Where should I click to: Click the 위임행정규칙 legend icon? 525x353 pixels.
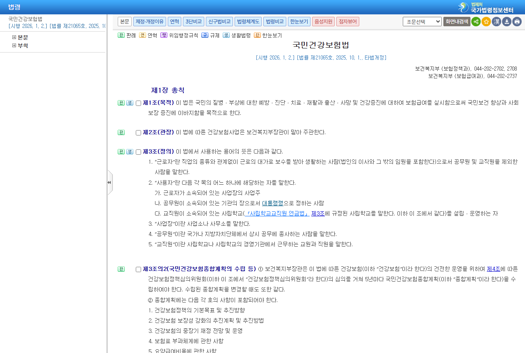point(164,35)
